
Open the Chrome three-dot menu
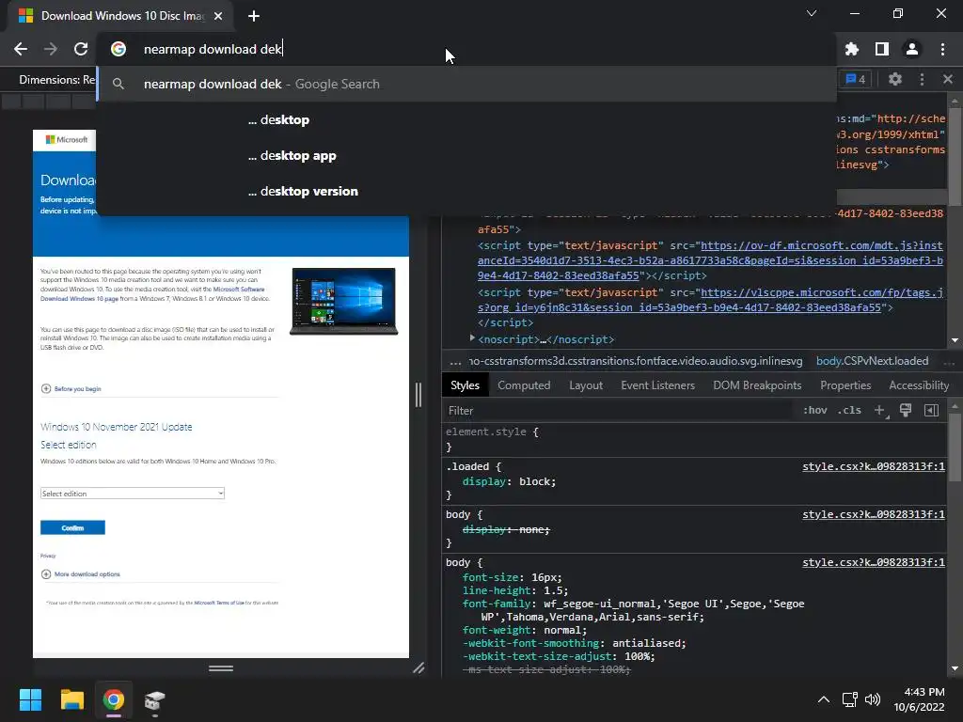click(942, 49)
